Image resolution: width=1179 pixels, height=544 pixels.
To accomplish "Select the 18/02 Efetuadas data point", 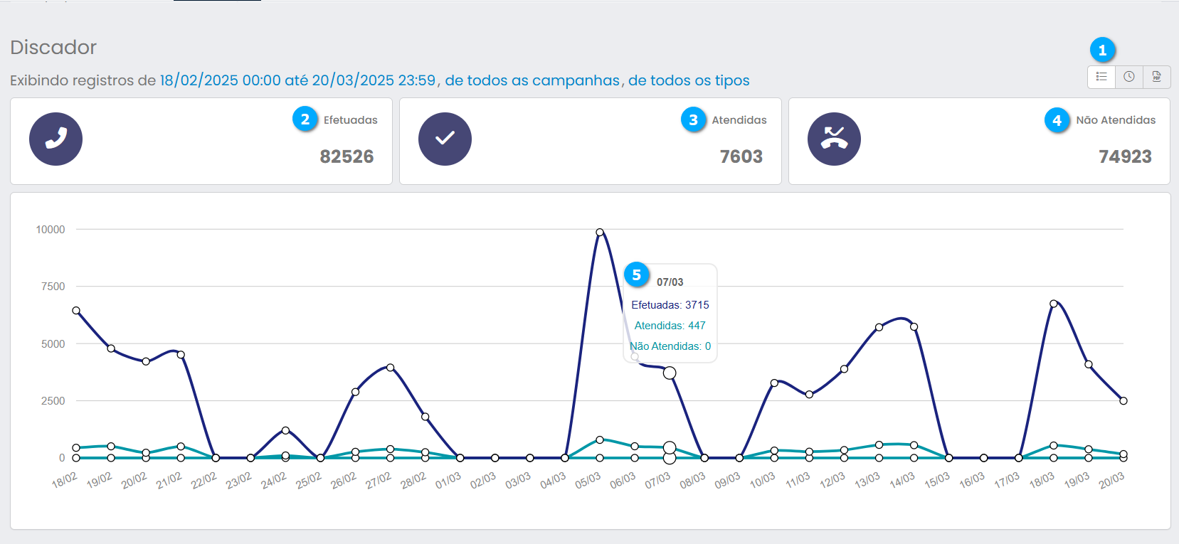I will tap(76, 311).
